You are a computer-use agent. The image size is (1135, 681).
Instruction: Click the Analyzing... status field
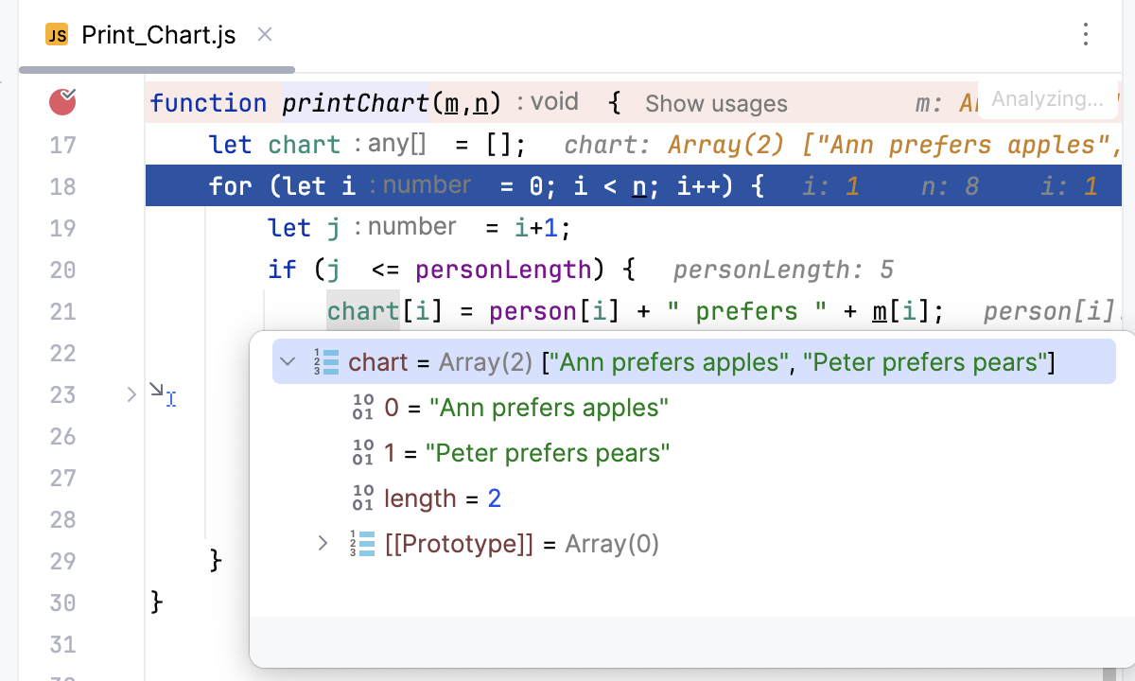1048,98
